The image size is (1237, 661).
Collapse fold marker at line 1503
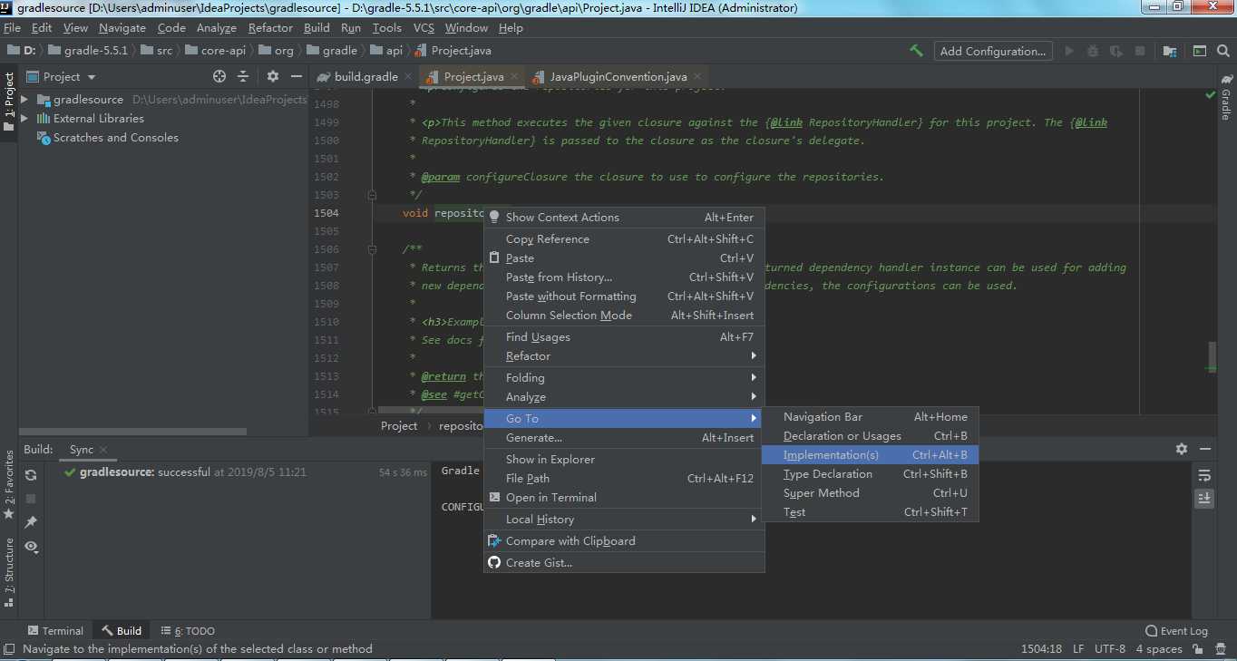[x=372, y=194]
